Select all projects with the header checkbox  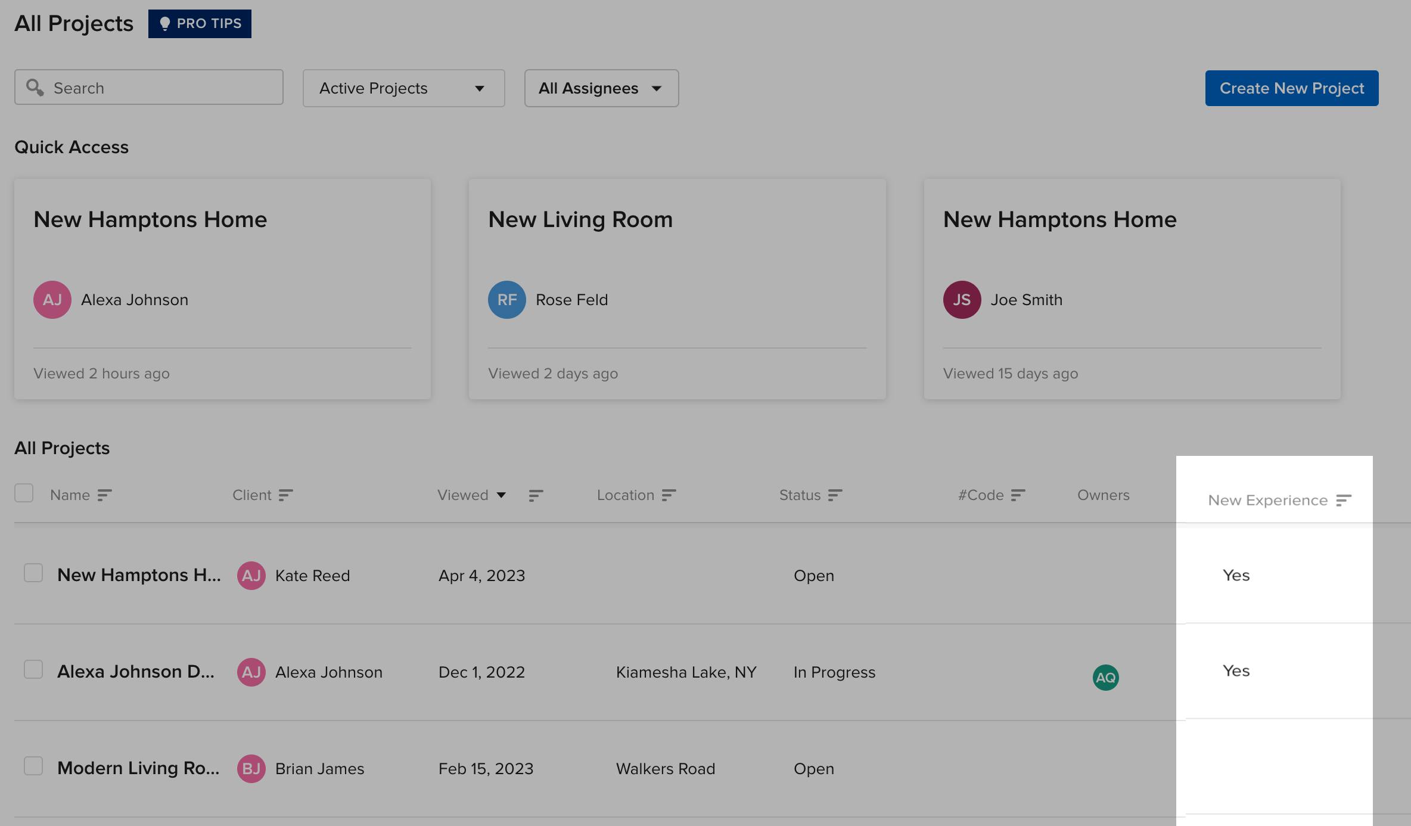tap(24, 493)
